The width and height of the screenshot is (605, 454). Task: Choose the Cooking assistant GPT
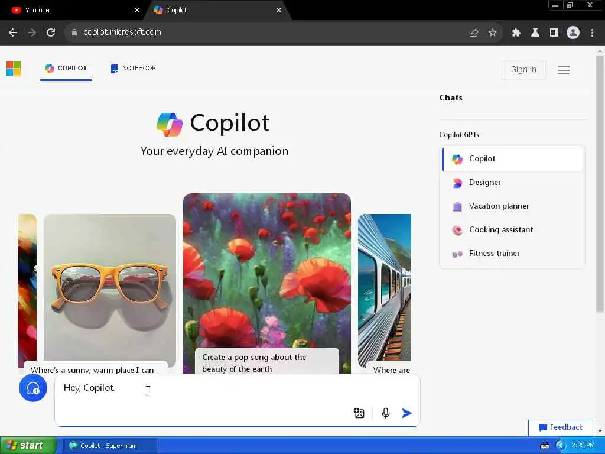pyautogui.click(x=512, y=230)
